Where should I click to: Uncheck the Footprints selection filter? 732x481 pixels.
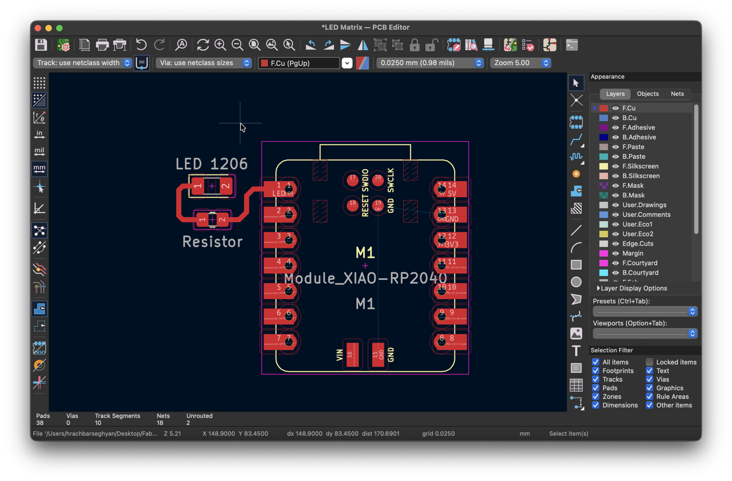coord(596,371)
